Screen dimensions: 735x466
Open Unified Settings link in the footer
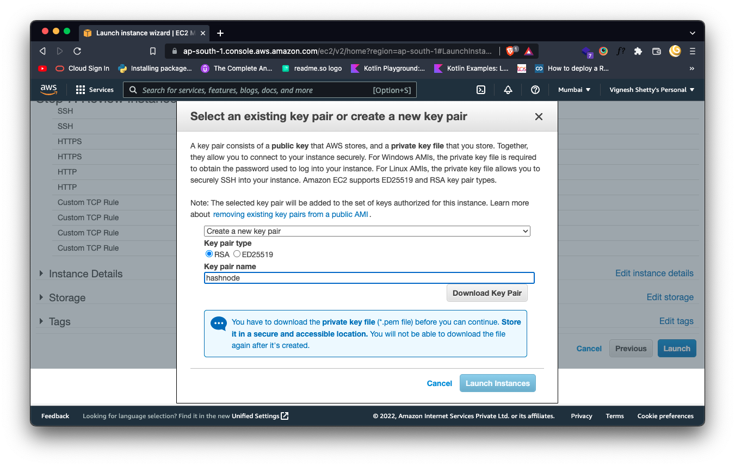tap(260, 416)
